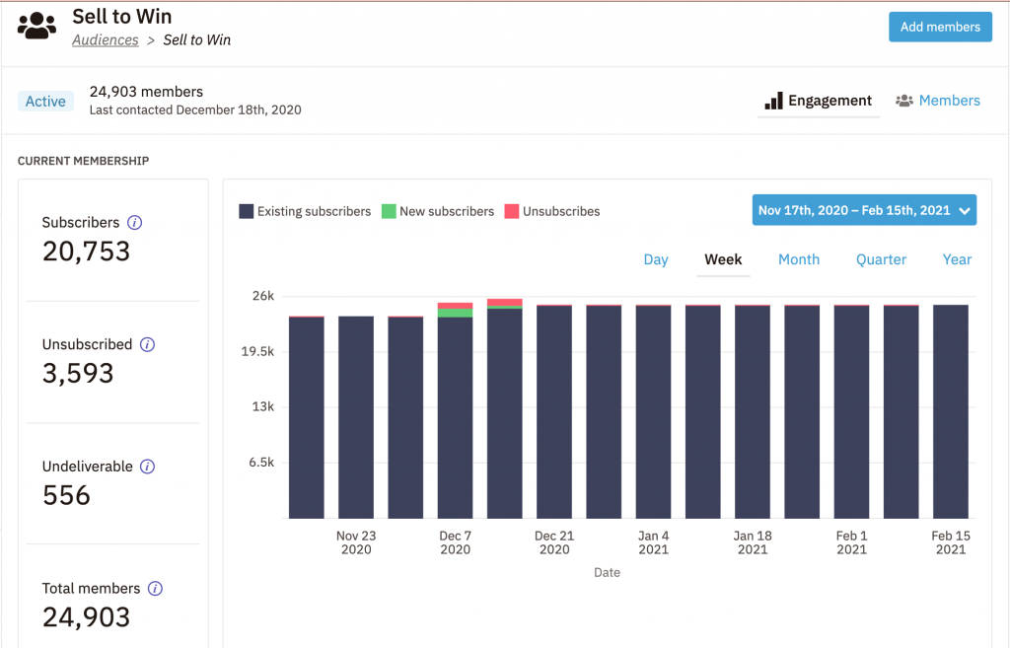This screenshot has width=1010, height=648.
Task: Click the info icon next to Subscribers
Action: pyautogui.click(x=134, y=223)
